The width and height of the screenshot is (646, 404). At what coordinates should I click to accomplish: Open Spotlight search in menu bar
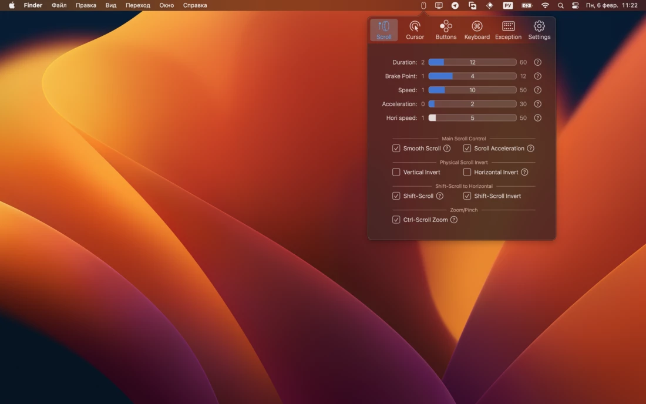pos(560,5)
